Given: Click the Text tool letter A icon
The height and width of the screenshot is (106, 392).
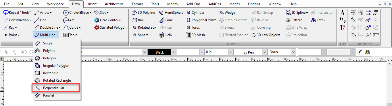Looking at the screenshot, I should click(x=342, y=13).
